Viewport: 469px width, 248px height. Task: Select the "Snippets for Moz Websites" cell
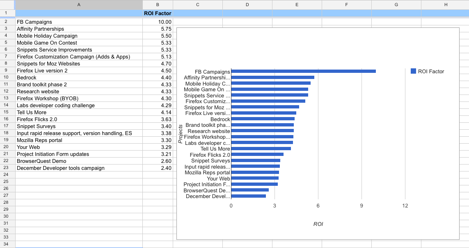[x=79, y=63]
